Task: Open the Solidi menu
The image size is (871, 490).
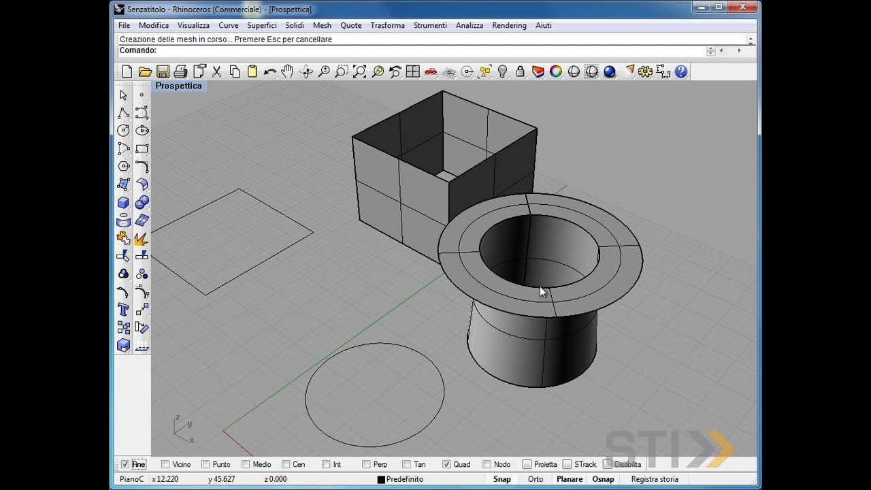Action: coord(295,25)
